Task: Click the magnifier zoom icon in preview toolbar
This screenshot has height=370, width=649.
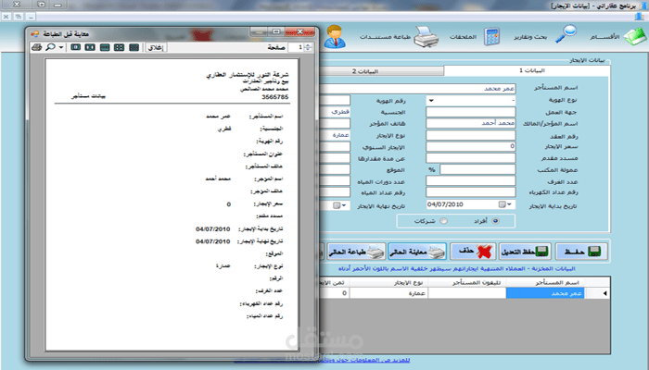Action: click(x=50, y=47)
